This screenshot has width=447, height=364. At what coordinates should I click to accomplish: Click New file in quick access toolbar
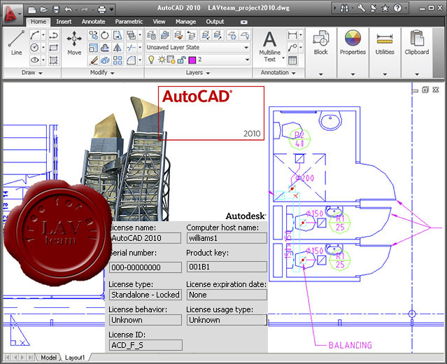click(x=31, y=10)
